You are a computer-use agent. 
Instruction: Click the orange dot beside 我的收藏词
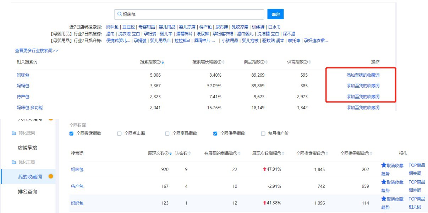50,176
